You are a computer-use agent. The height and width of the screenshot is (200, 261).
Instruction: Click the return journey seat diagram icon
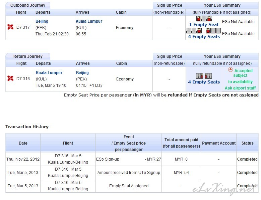tap(204, 76)
